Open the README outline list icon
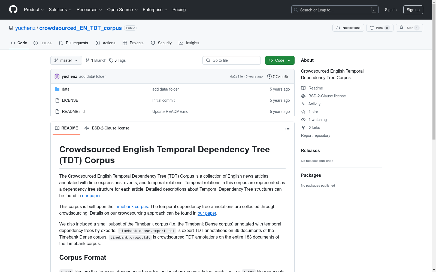The width and height of the screenshot is (436, 272). tap(287, 128)
